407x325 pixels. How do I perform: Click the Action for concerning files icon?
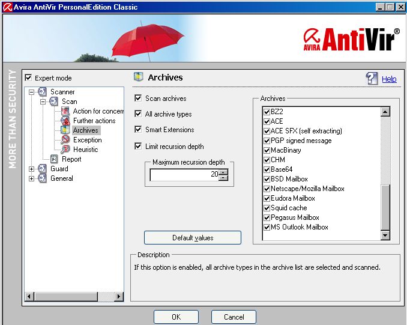[x=65, y=111]
